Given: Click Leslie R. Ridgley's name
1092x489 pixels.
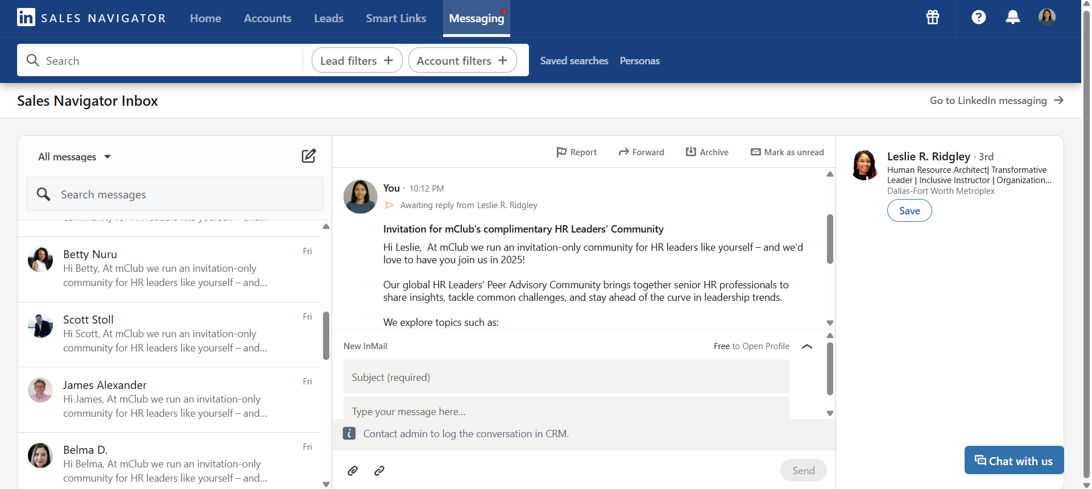Looking at the screenshot, I should (x=929, y=156).
